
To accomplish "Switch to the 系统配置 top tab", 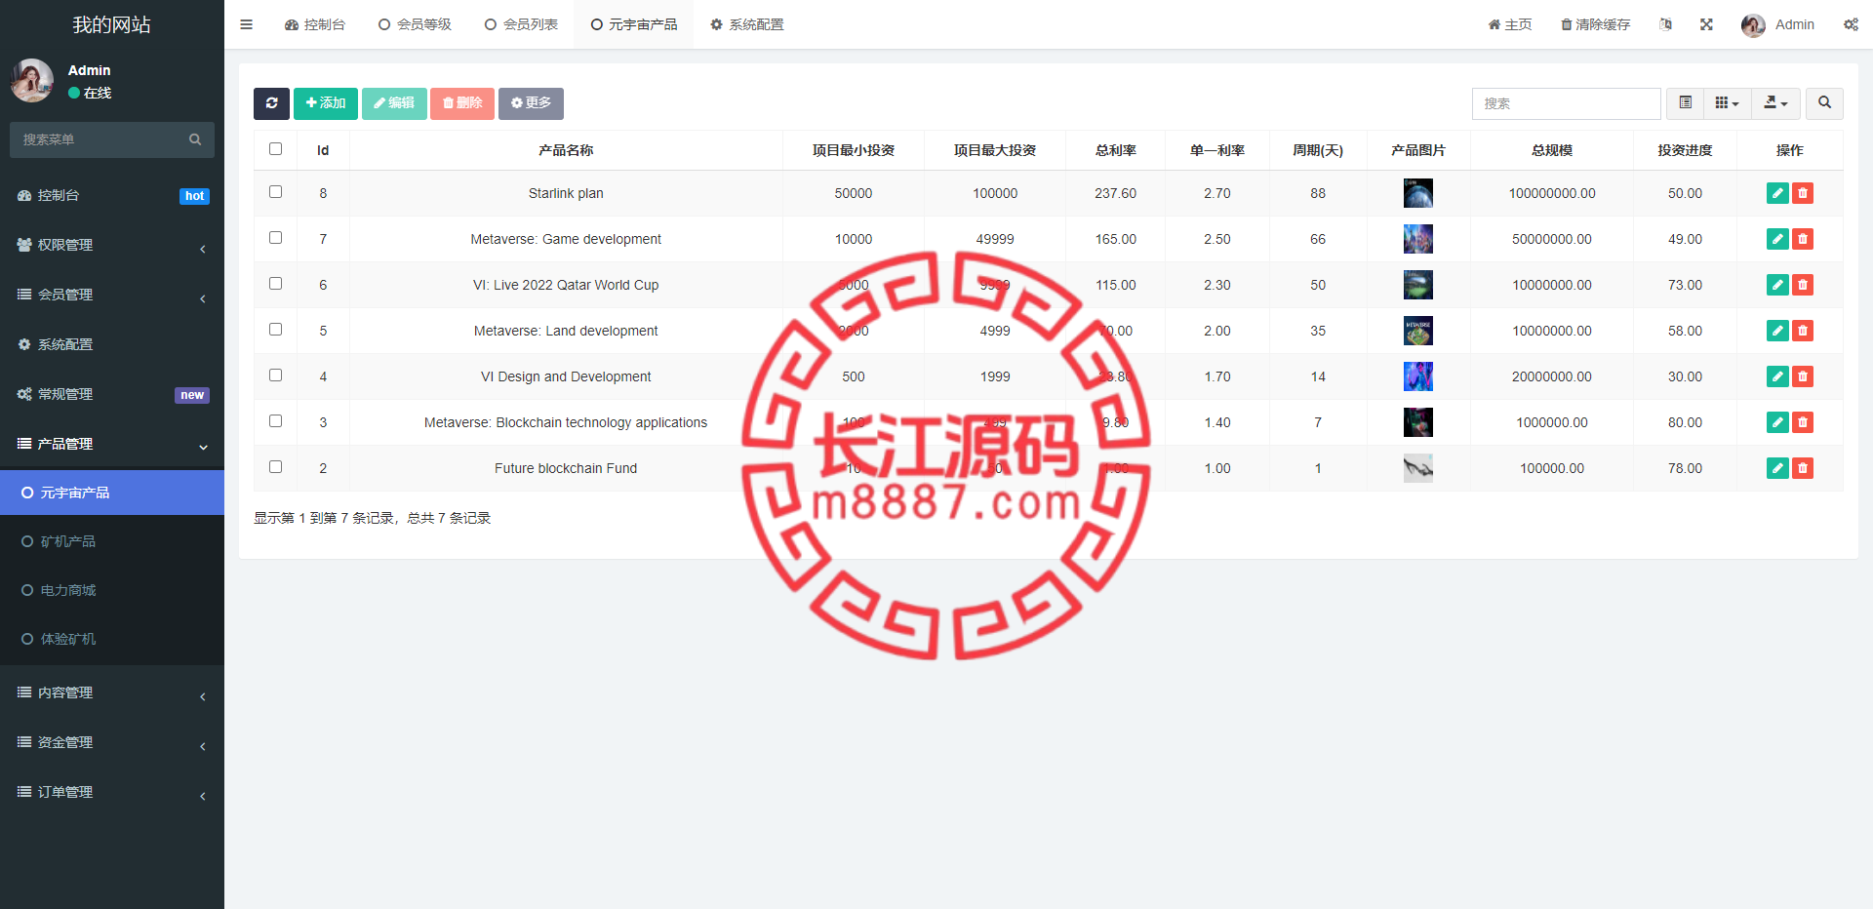I will pos(747,24).
